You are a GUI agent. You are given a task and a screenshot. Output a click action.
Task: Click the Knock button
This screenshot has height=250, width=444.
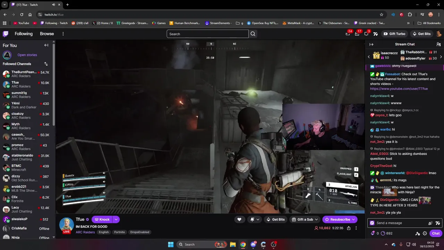point(102,219)
